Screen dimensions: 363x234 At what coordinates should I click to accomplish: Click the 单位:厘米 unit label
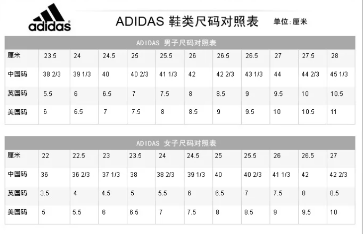[290, 21]
